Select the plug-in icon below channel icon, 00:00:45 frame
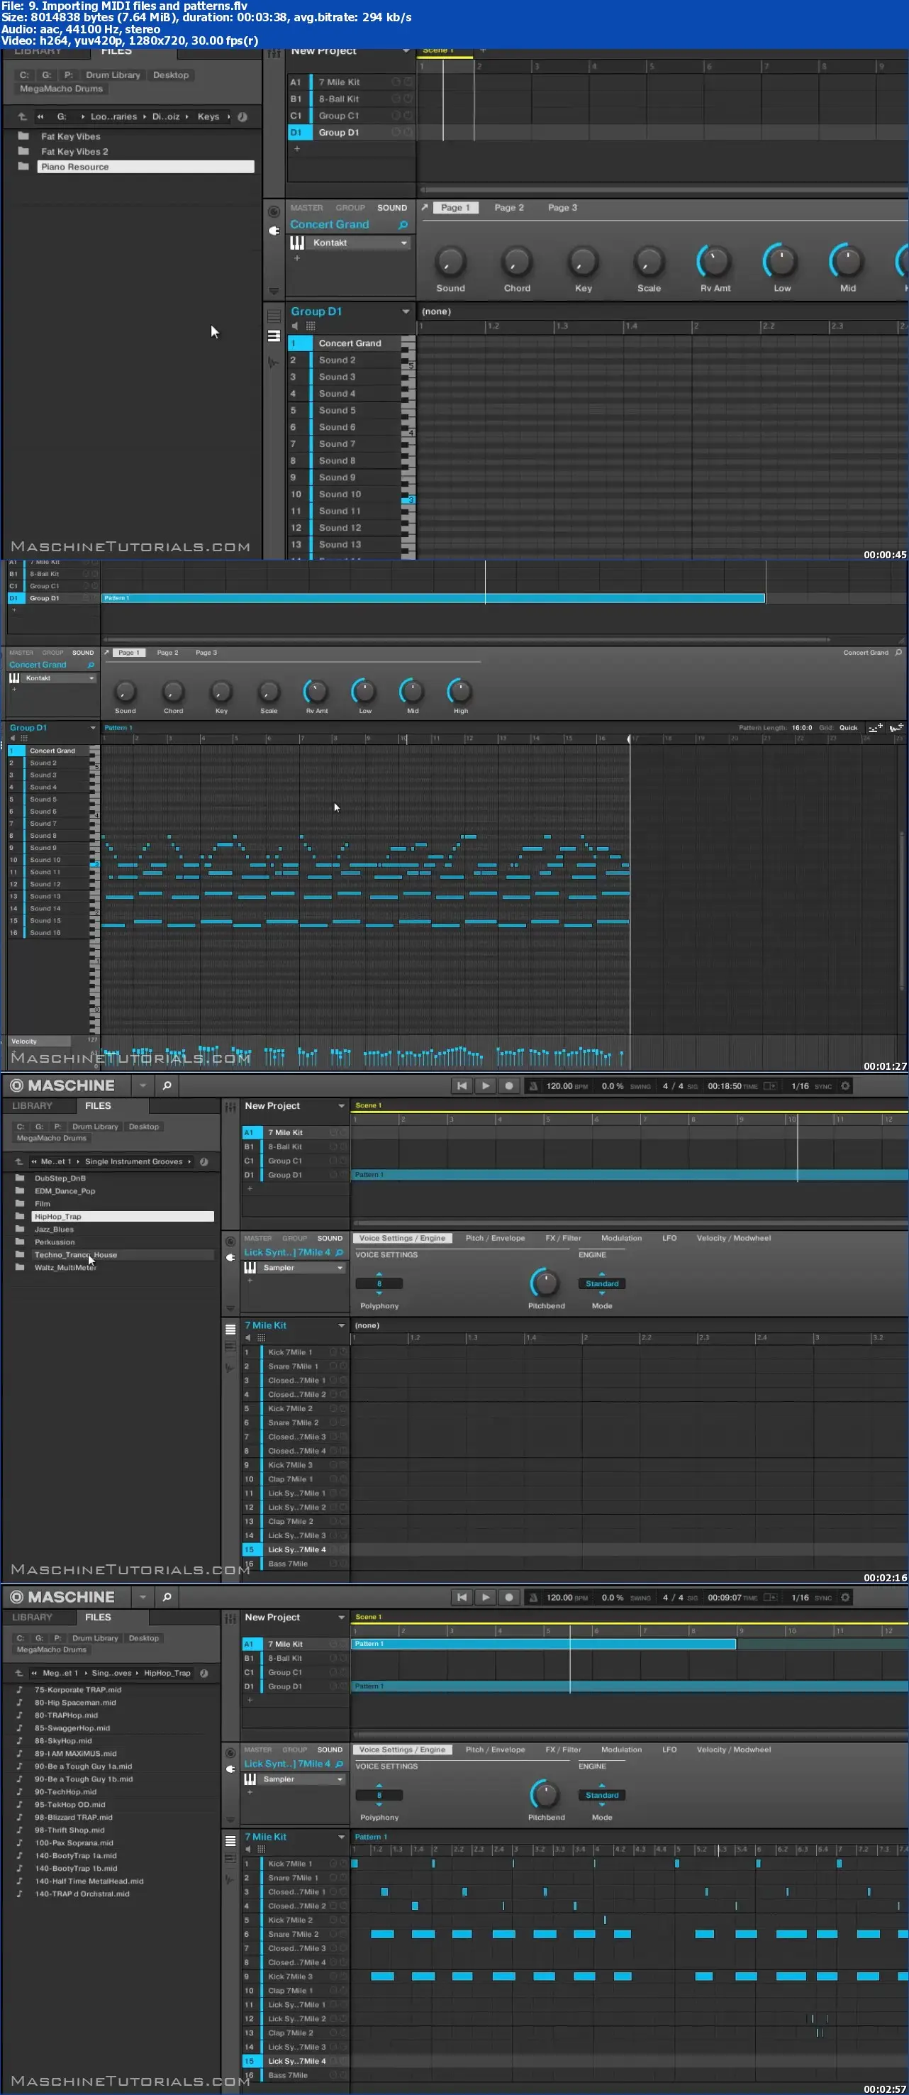 tap(274, 230)
